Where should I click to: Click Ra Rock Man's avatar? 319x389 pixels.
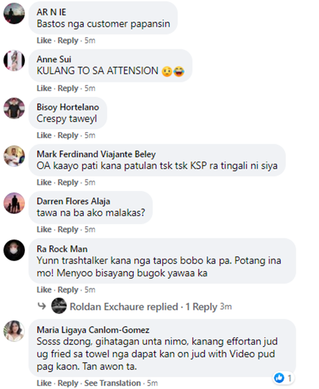(14, 250)
